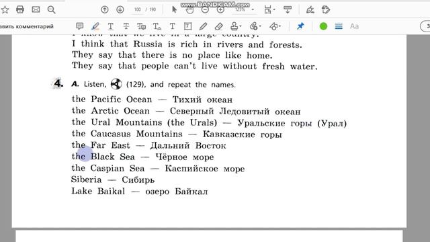Send file by email envelope icon

[36, 9]
